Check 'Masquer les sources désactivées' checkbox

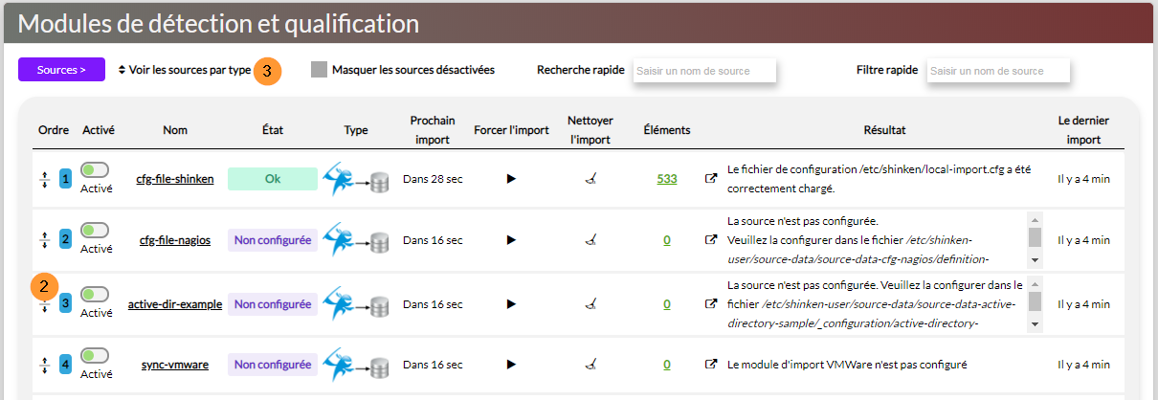(320, 70)
